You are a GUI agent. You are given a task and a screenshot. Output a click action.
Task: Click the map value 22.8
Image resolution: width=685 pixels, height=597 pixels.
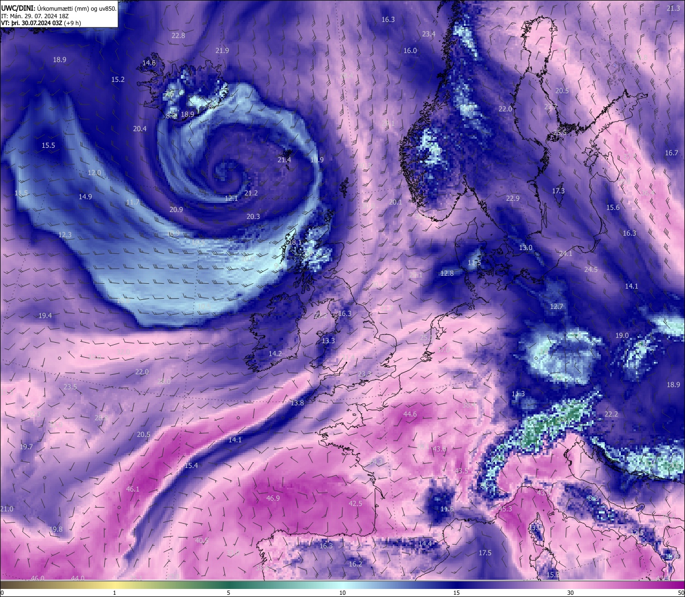[178, 36]
